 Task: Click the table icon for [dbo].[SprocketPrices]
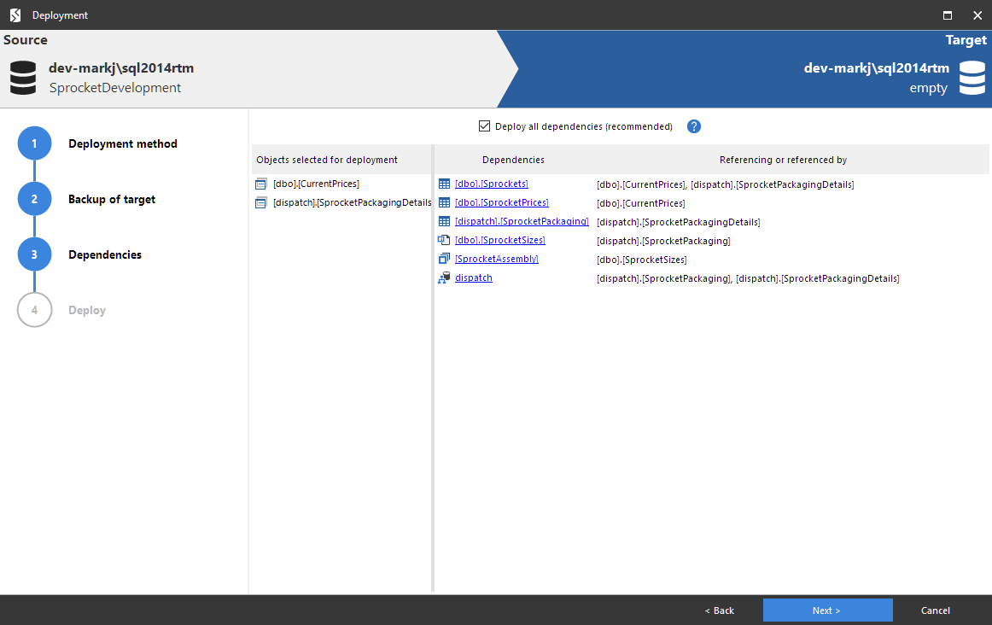point(444,202)
